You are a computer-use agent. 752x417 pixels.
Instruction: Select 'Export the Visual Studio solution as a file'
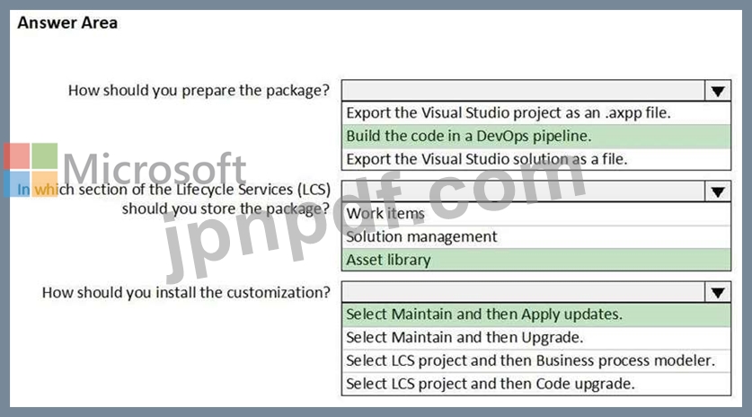coord(486,159)
